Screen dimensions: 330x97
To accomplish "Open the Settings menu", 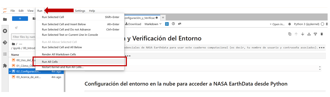I will (80, 11).
